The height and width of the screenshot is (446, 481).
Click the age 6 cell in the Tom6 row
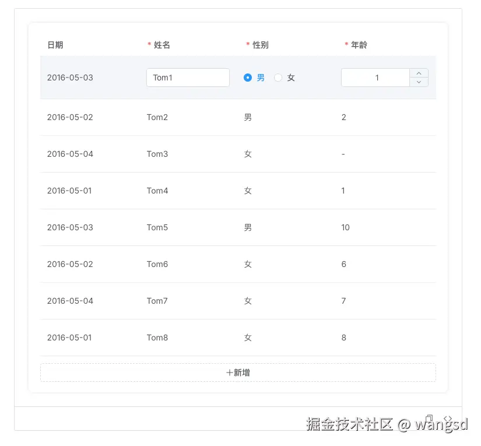coord(343,264)
